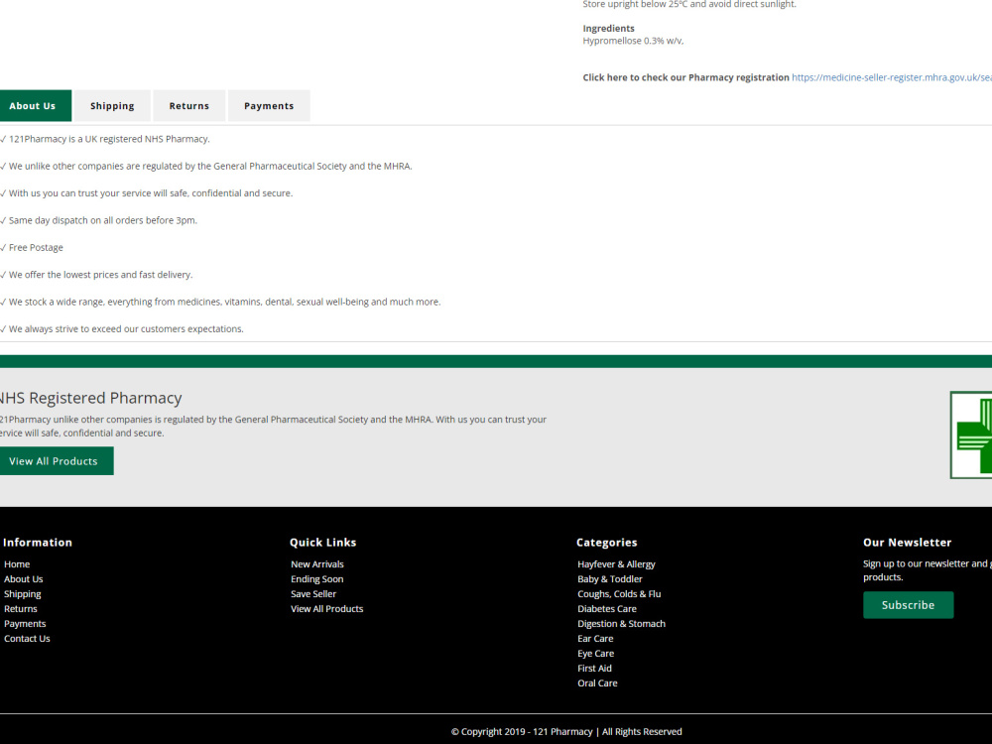Click the 'NHS Registered Pharmacy' heading

(90, 398)
